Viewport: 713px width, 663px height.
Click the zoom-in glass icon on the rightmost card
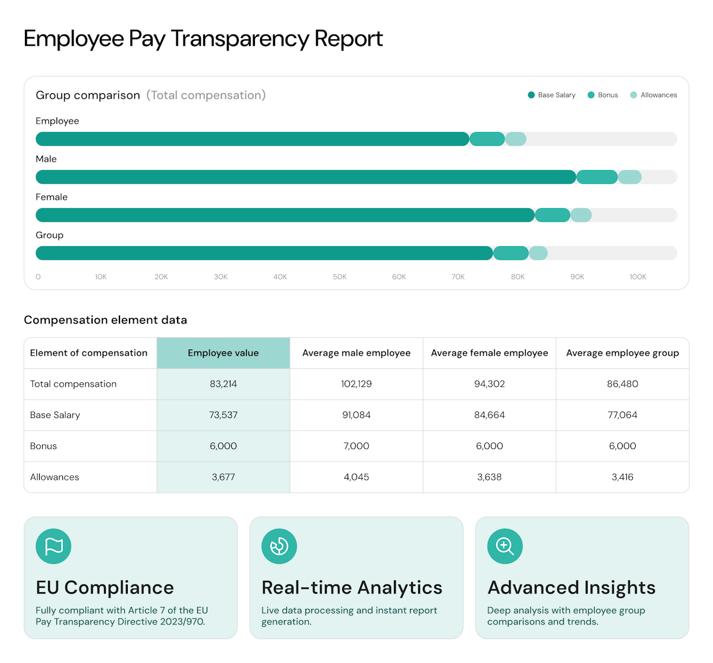pyautogui.click(x=504, y=546)
